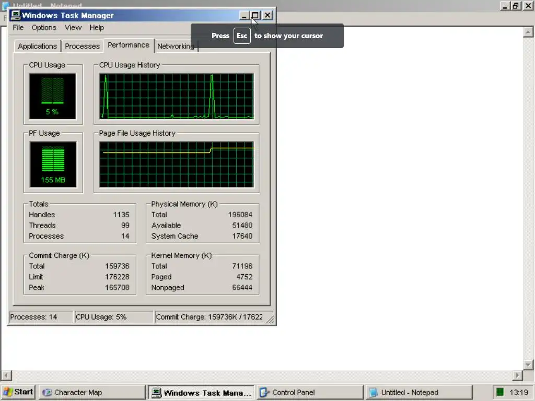Click the system tray clock 13:19
Image resolution: width=535 pixels, height=401 pixels.
point(519,393)
